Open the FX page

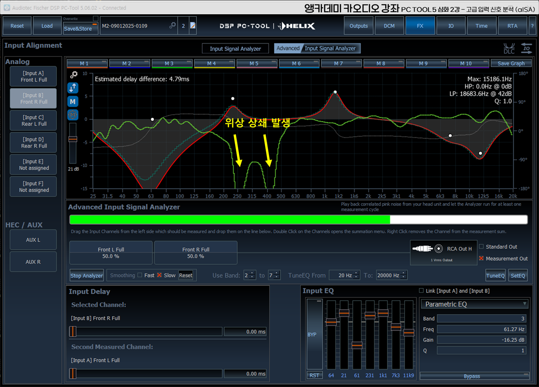[420, 26]
